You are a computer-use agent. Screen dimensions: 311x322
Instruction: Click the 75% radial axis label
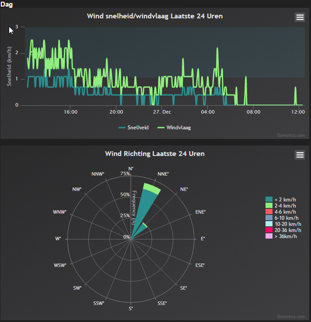[x=125, y=173]
